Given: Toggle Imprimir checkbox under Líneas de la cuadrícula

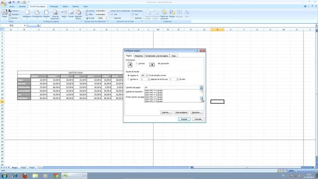Looking at the screenshot, I should (112, 18).
